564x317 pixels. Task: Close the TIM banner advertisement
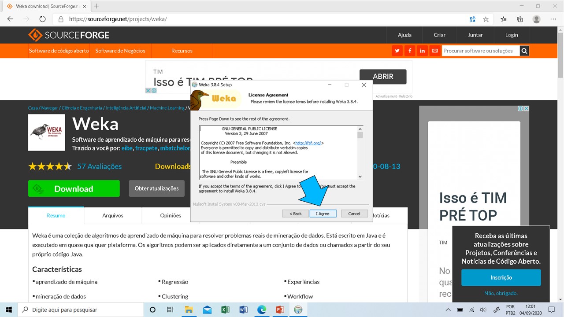(x=148, y=90)
